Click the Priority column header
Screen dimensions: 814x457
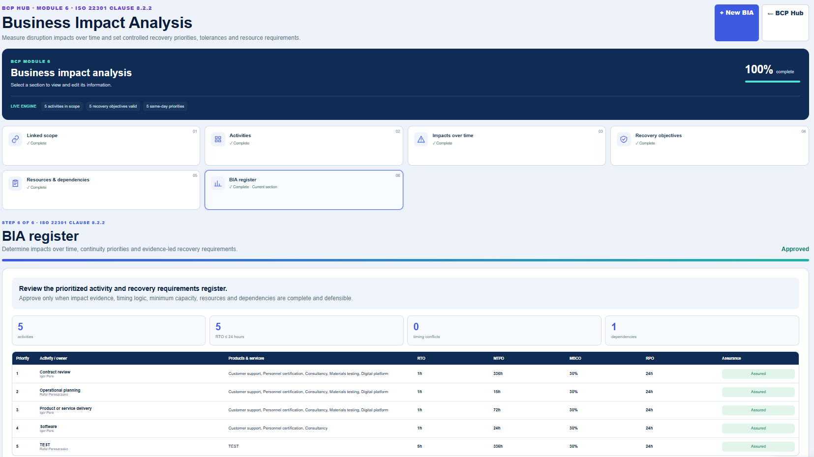click(23, 358)
